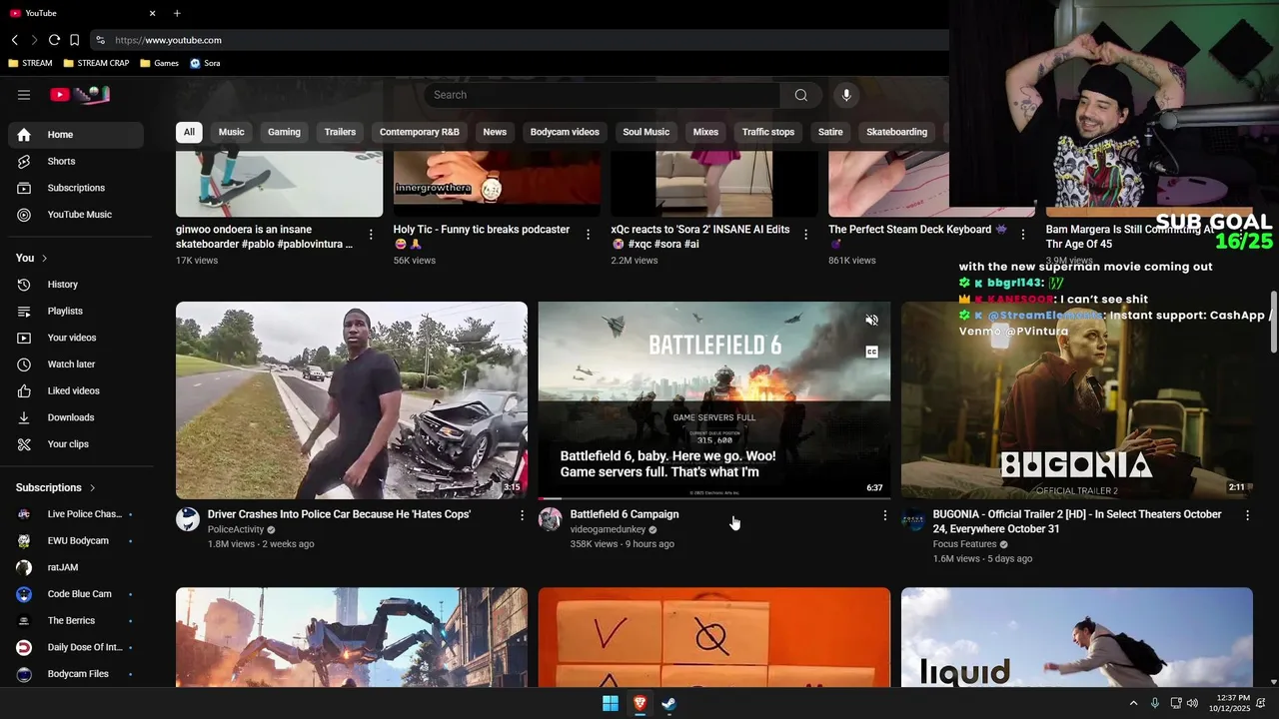Click the YouTube logo
The height and width of the screenshot is (719, 1279).
point(80,95)
